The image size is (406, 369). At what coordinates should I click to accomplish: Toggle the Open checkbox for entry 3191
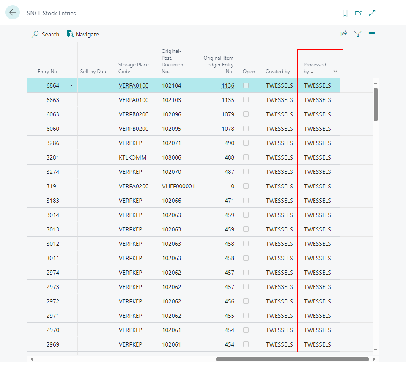click(246, 186)
